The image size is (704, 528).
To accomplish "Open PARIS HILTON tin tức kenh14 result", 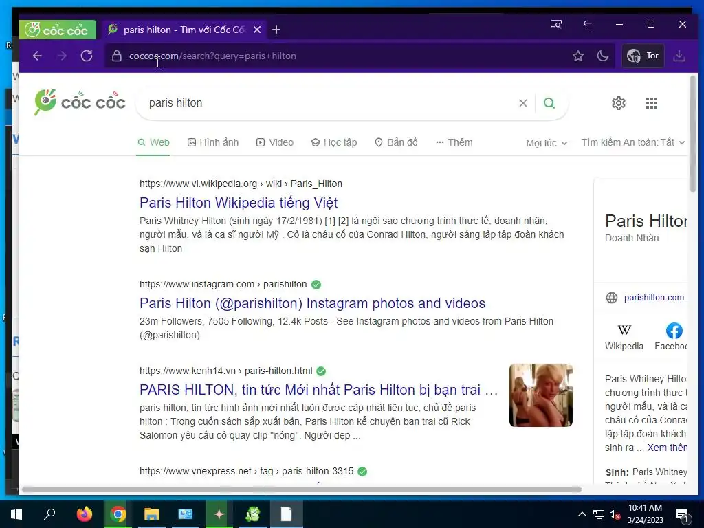I will click(x=318, y=390).
